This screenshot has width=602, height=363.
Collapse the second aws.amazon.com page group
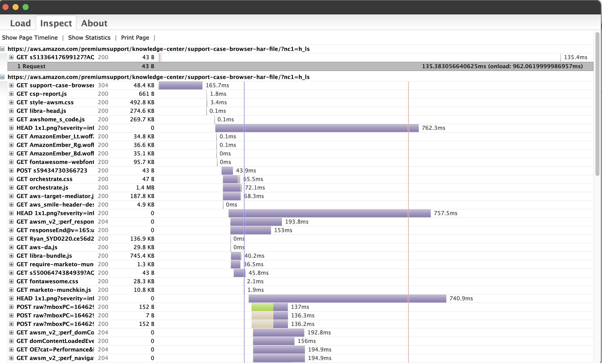(x=3, y=77)
